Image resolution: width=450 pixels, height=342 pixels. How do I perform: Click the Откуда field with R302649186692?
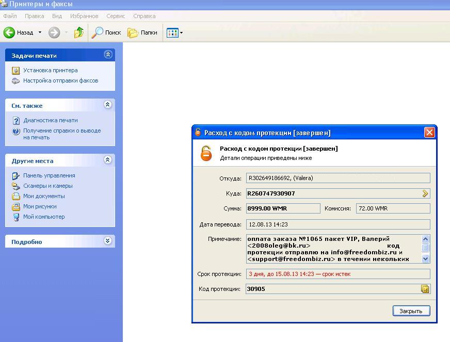338,178
